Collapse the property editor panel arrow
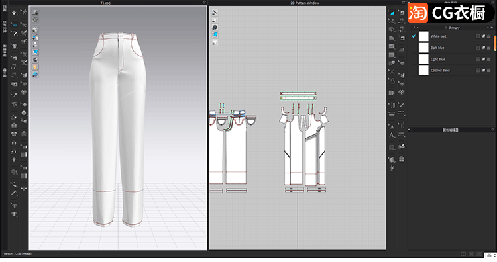497x262 pixels. (410, 130)
